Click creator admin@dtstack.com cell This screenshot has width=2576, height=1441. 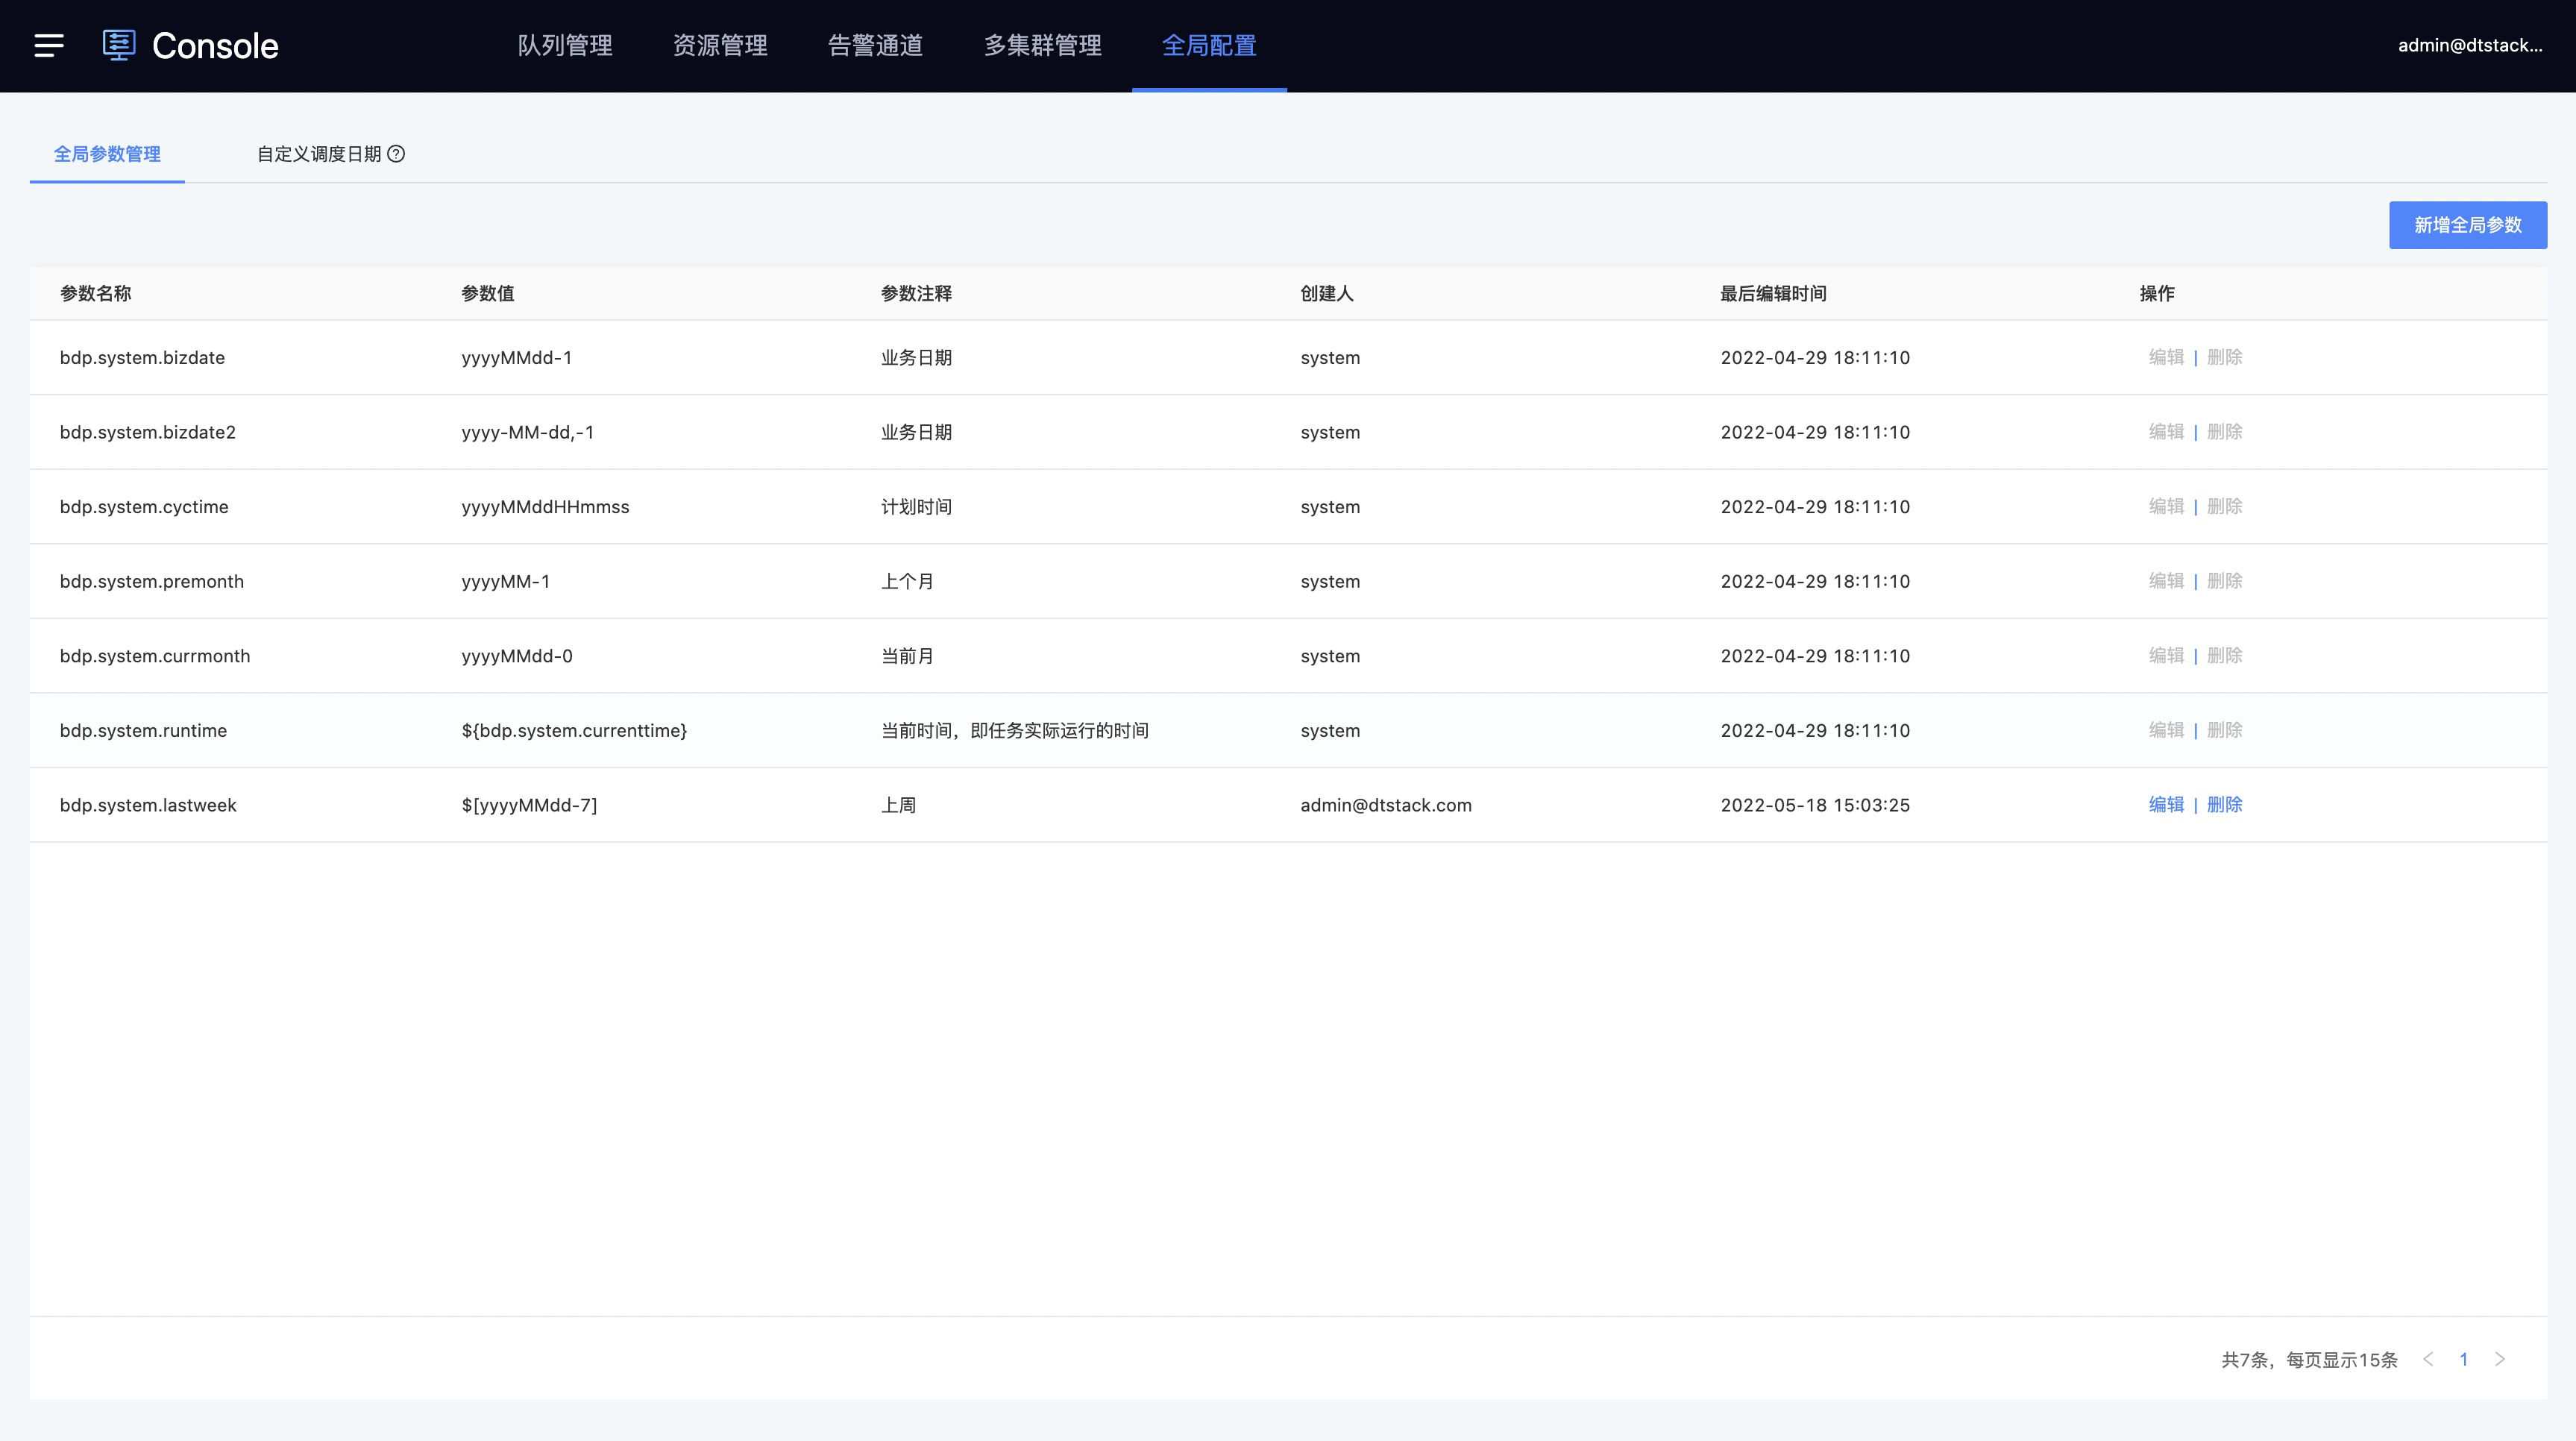(x=1386, y=805)
